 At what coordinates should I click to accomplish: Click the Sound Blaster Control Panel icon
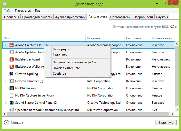coord(11,103)
